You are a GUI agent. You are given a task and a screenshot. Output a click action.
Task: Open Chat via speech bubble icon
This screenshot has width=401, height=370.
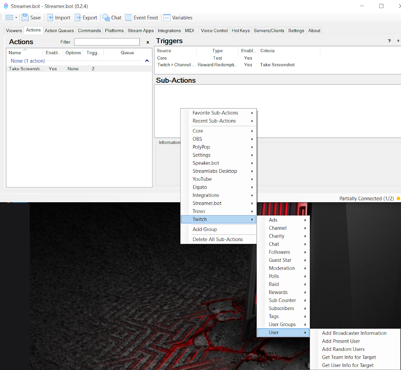[106, 18]
